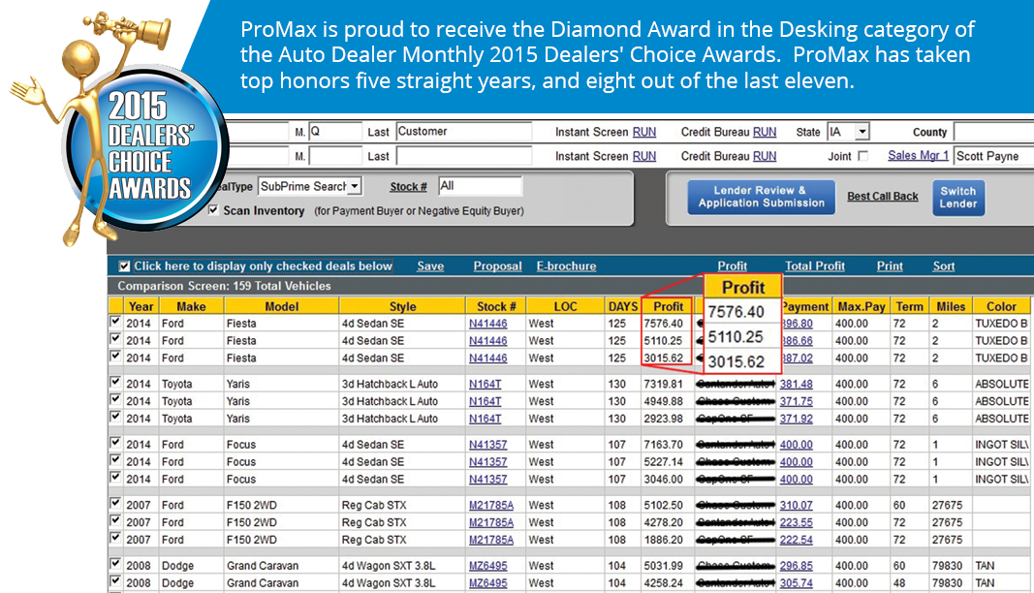Run Credit Bureau for Customer row

pyautogui.click(x=765, y=132)
